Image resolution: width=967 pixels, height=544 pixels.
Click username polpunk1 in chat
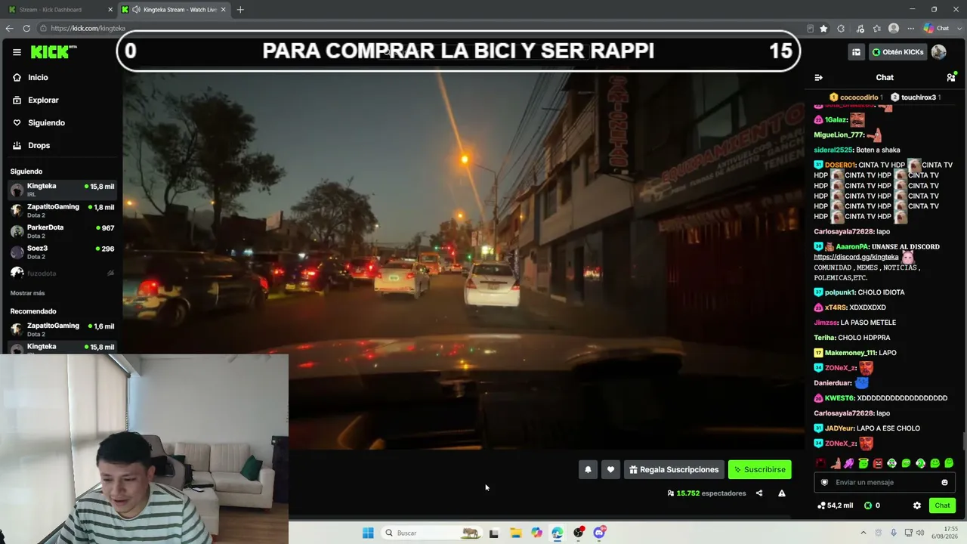click(x=839, y=292)
